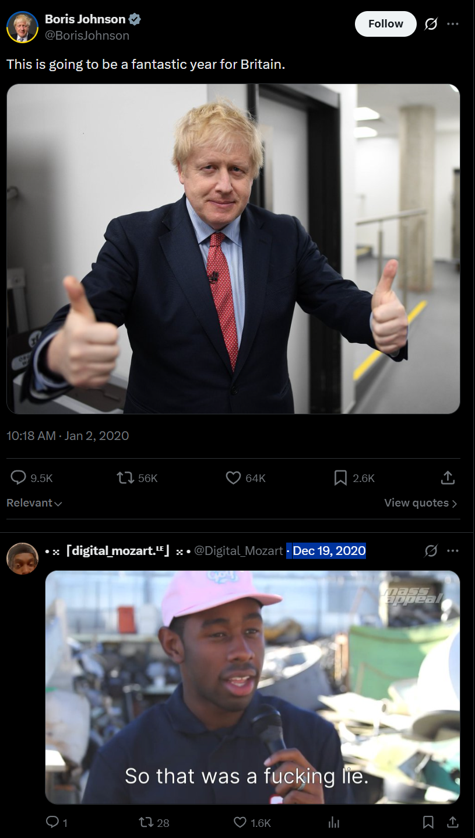Open more options on digital_mozart reply
This screenshot has width=475, height=838.
click(452, 550)
